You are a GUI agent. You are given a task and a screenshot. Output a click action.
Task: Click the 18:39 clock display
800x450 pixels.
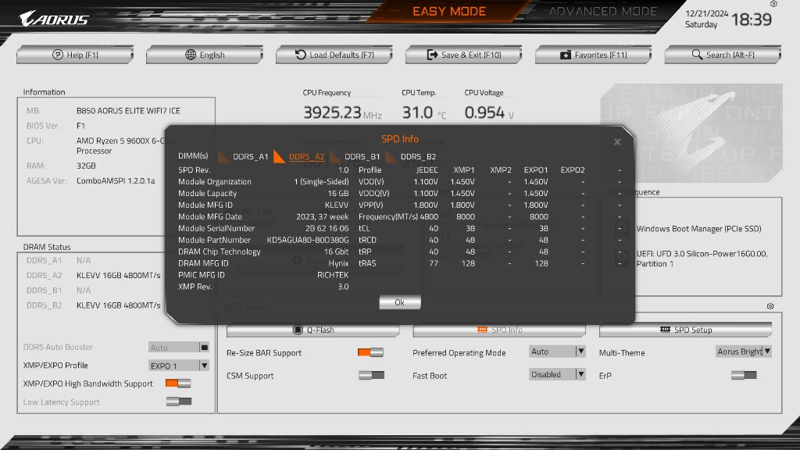(752, 20)
